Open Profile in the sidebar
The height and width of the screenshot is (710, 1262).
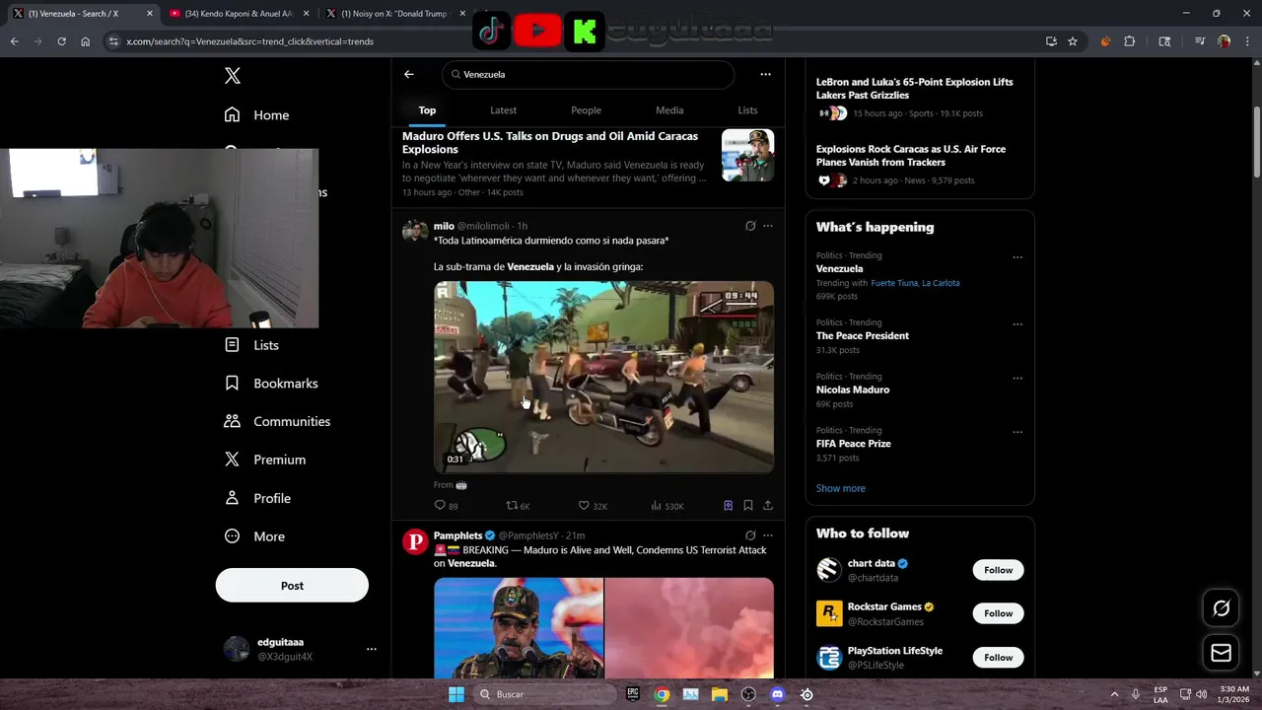pyautogui.click(x=257, y=498)
